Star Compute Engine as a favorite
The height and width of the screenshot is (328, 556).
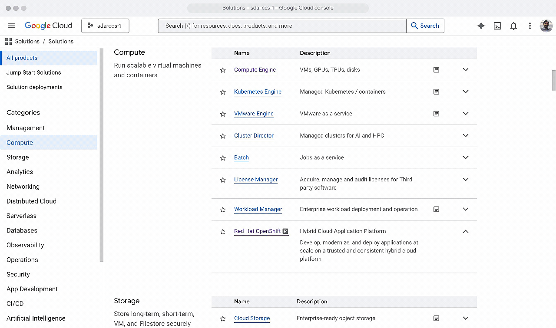(x=223, y=70)
